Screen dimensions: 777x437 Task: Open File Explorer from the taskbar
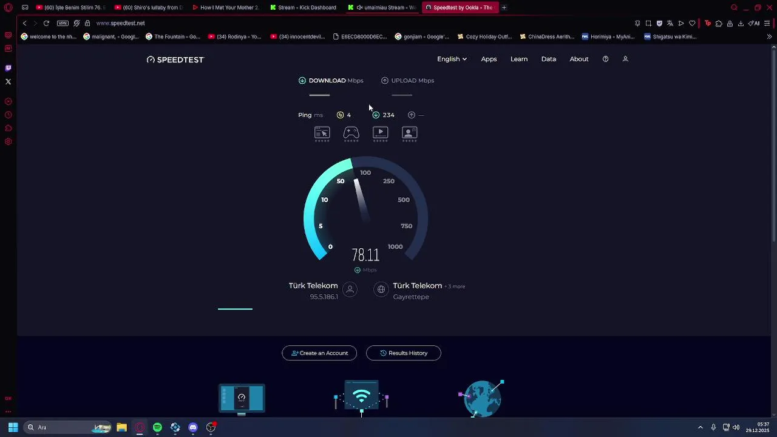click(x=121, y=427)
